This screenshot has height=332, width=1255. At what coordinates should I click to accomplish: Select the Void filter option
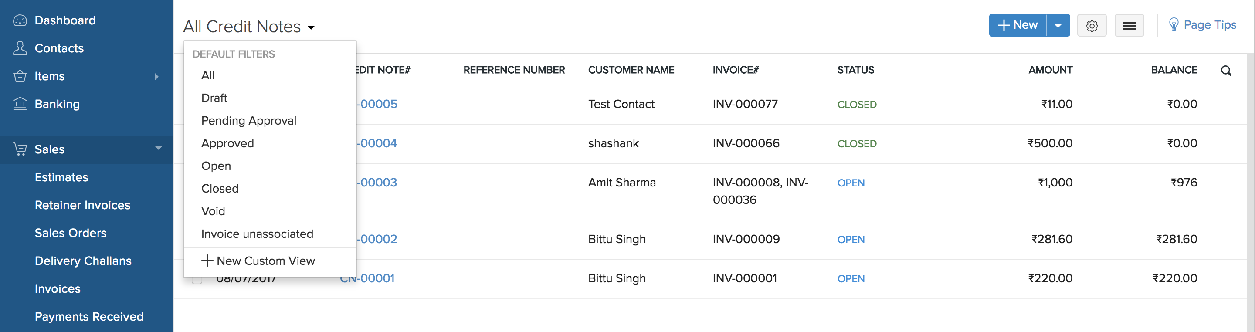click(x=213, y=211)
